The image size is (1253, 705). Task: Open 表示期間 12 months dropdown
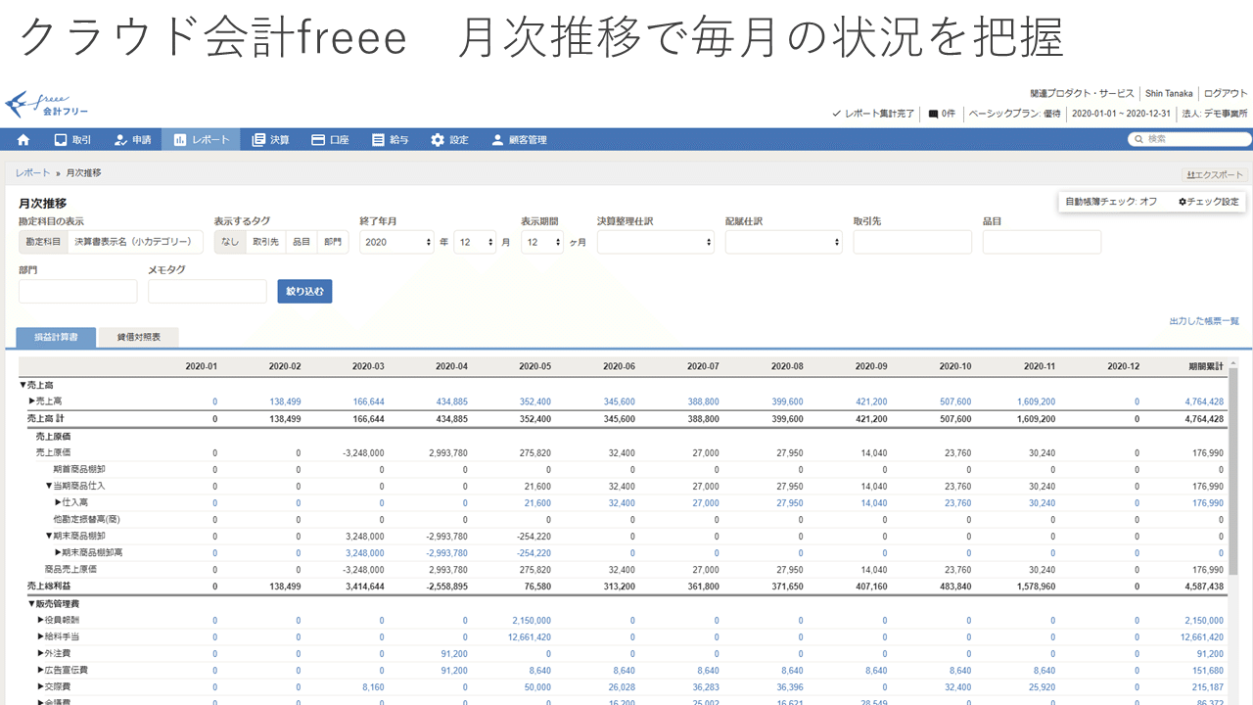(x=542, y=242)
